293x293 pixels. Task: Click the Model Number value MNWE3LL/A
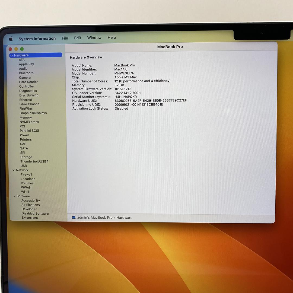(124, 74)
